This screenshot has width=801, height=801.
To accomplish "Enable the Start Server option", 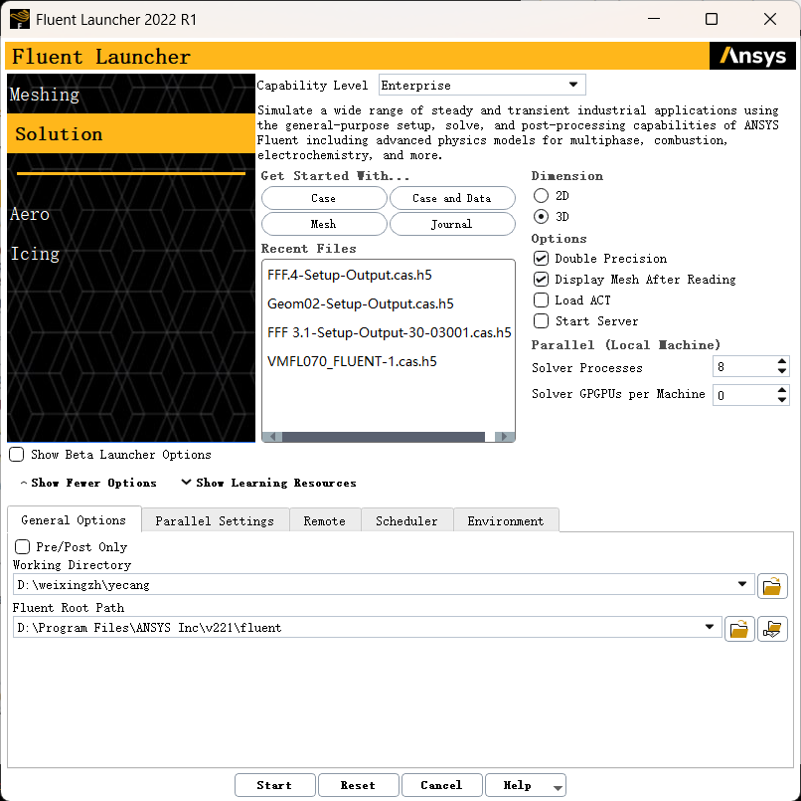I will click(x=541, y=321).
